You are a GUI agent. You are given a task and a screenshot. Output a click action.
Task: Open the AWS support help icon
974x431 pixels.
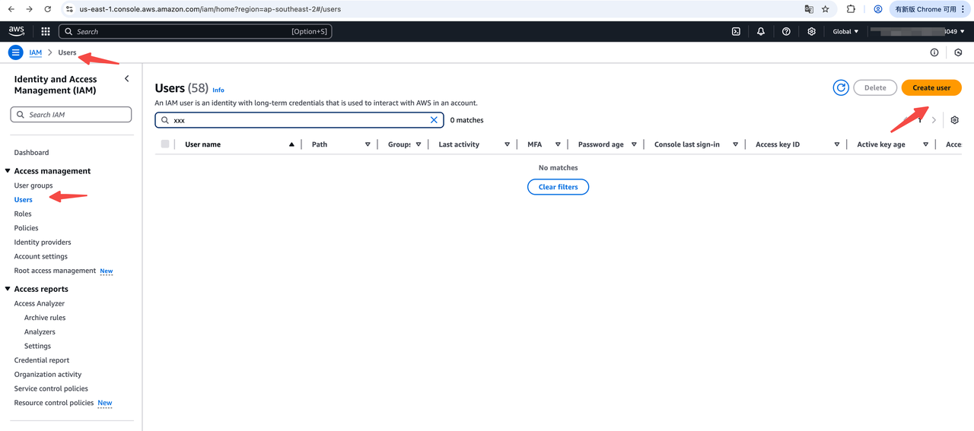(x=786, y=31)
